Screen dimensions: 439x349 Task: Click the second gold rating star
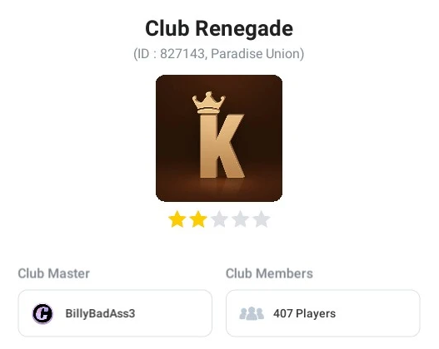click(198, 219)
